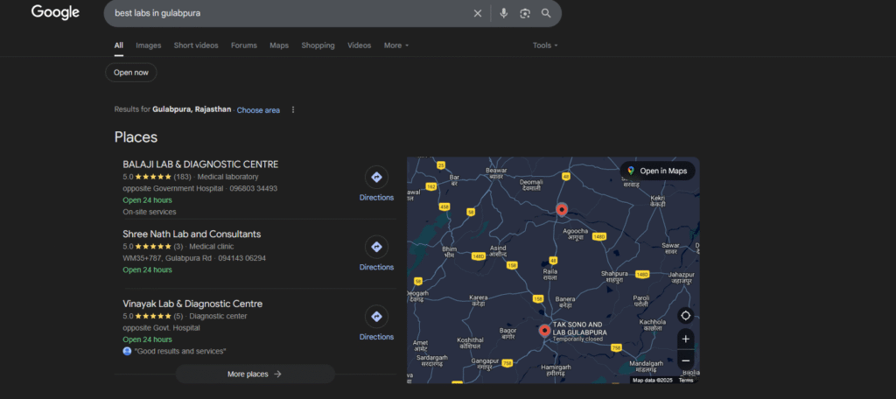Viewport: 896px width, 399px height.
Task: Click Directions label under Balaji Lab
Action: click(x=376, y=198)
